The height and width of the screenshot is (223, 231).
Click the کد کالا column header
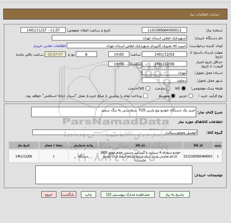click(x=198, y=145)
